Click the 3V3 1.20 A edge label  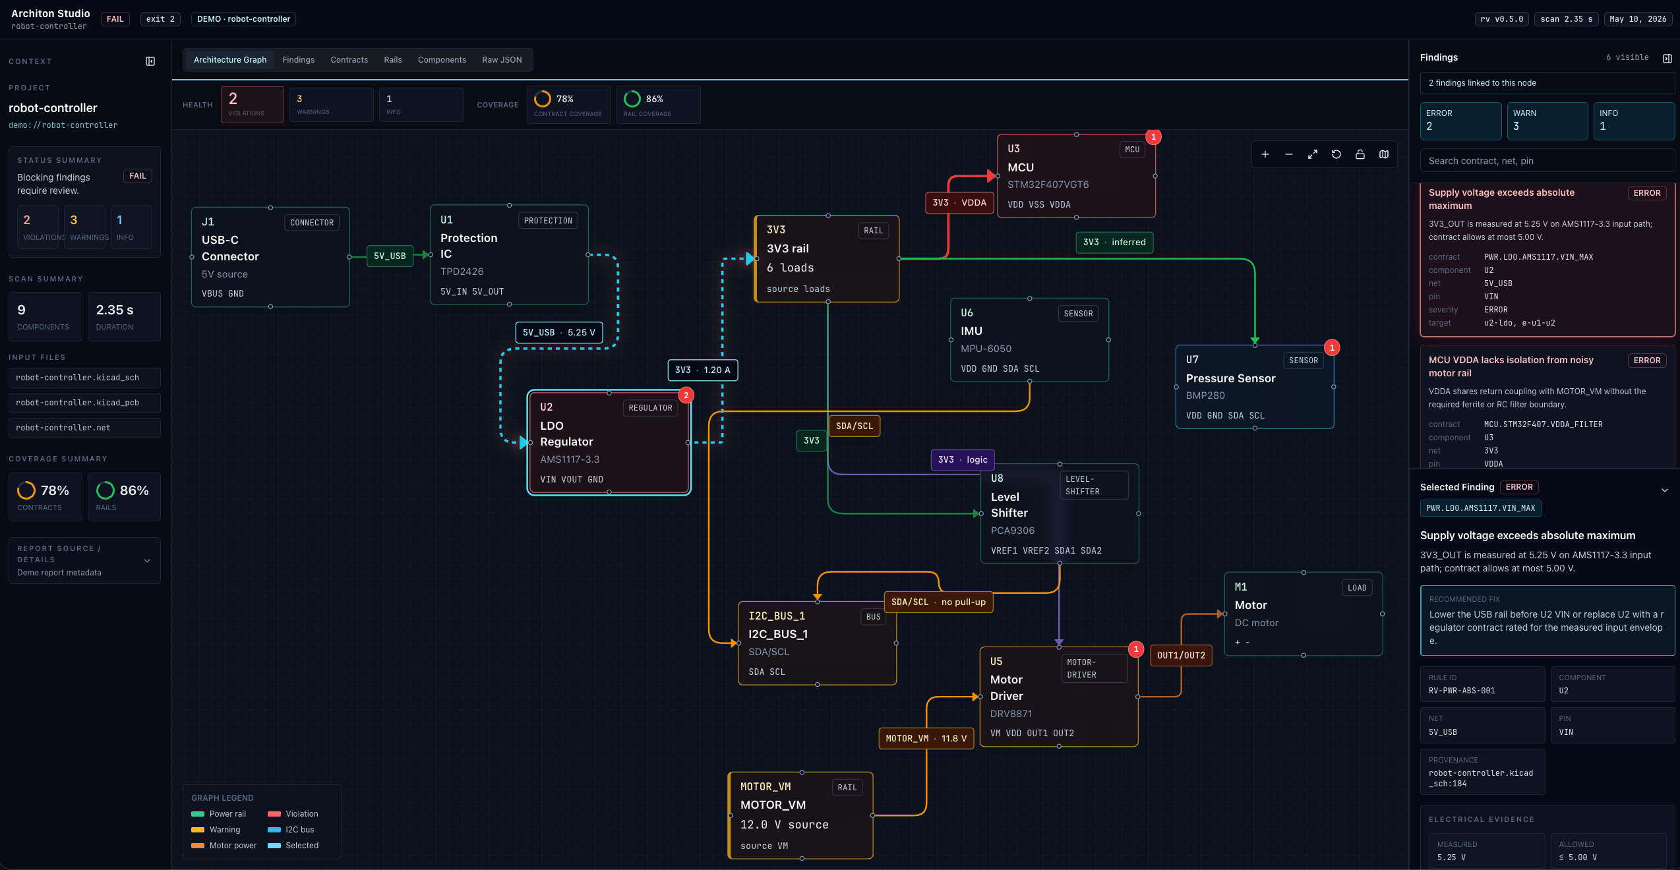(702, 370)
